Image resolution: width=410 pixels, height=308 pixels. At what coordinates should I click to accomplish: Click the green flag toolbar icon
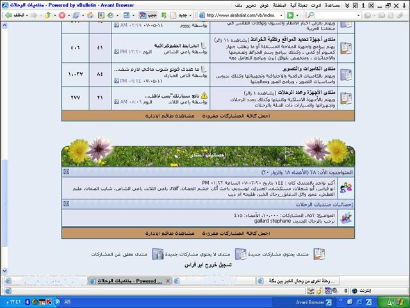pos(164,15)
